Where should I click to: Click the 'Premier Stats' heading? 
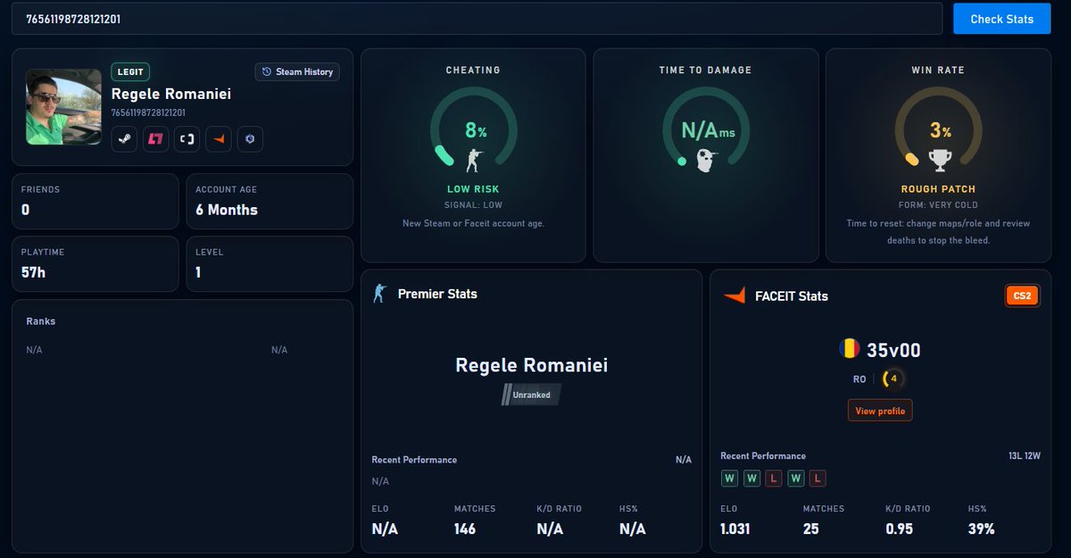click(x=437, y=294)
